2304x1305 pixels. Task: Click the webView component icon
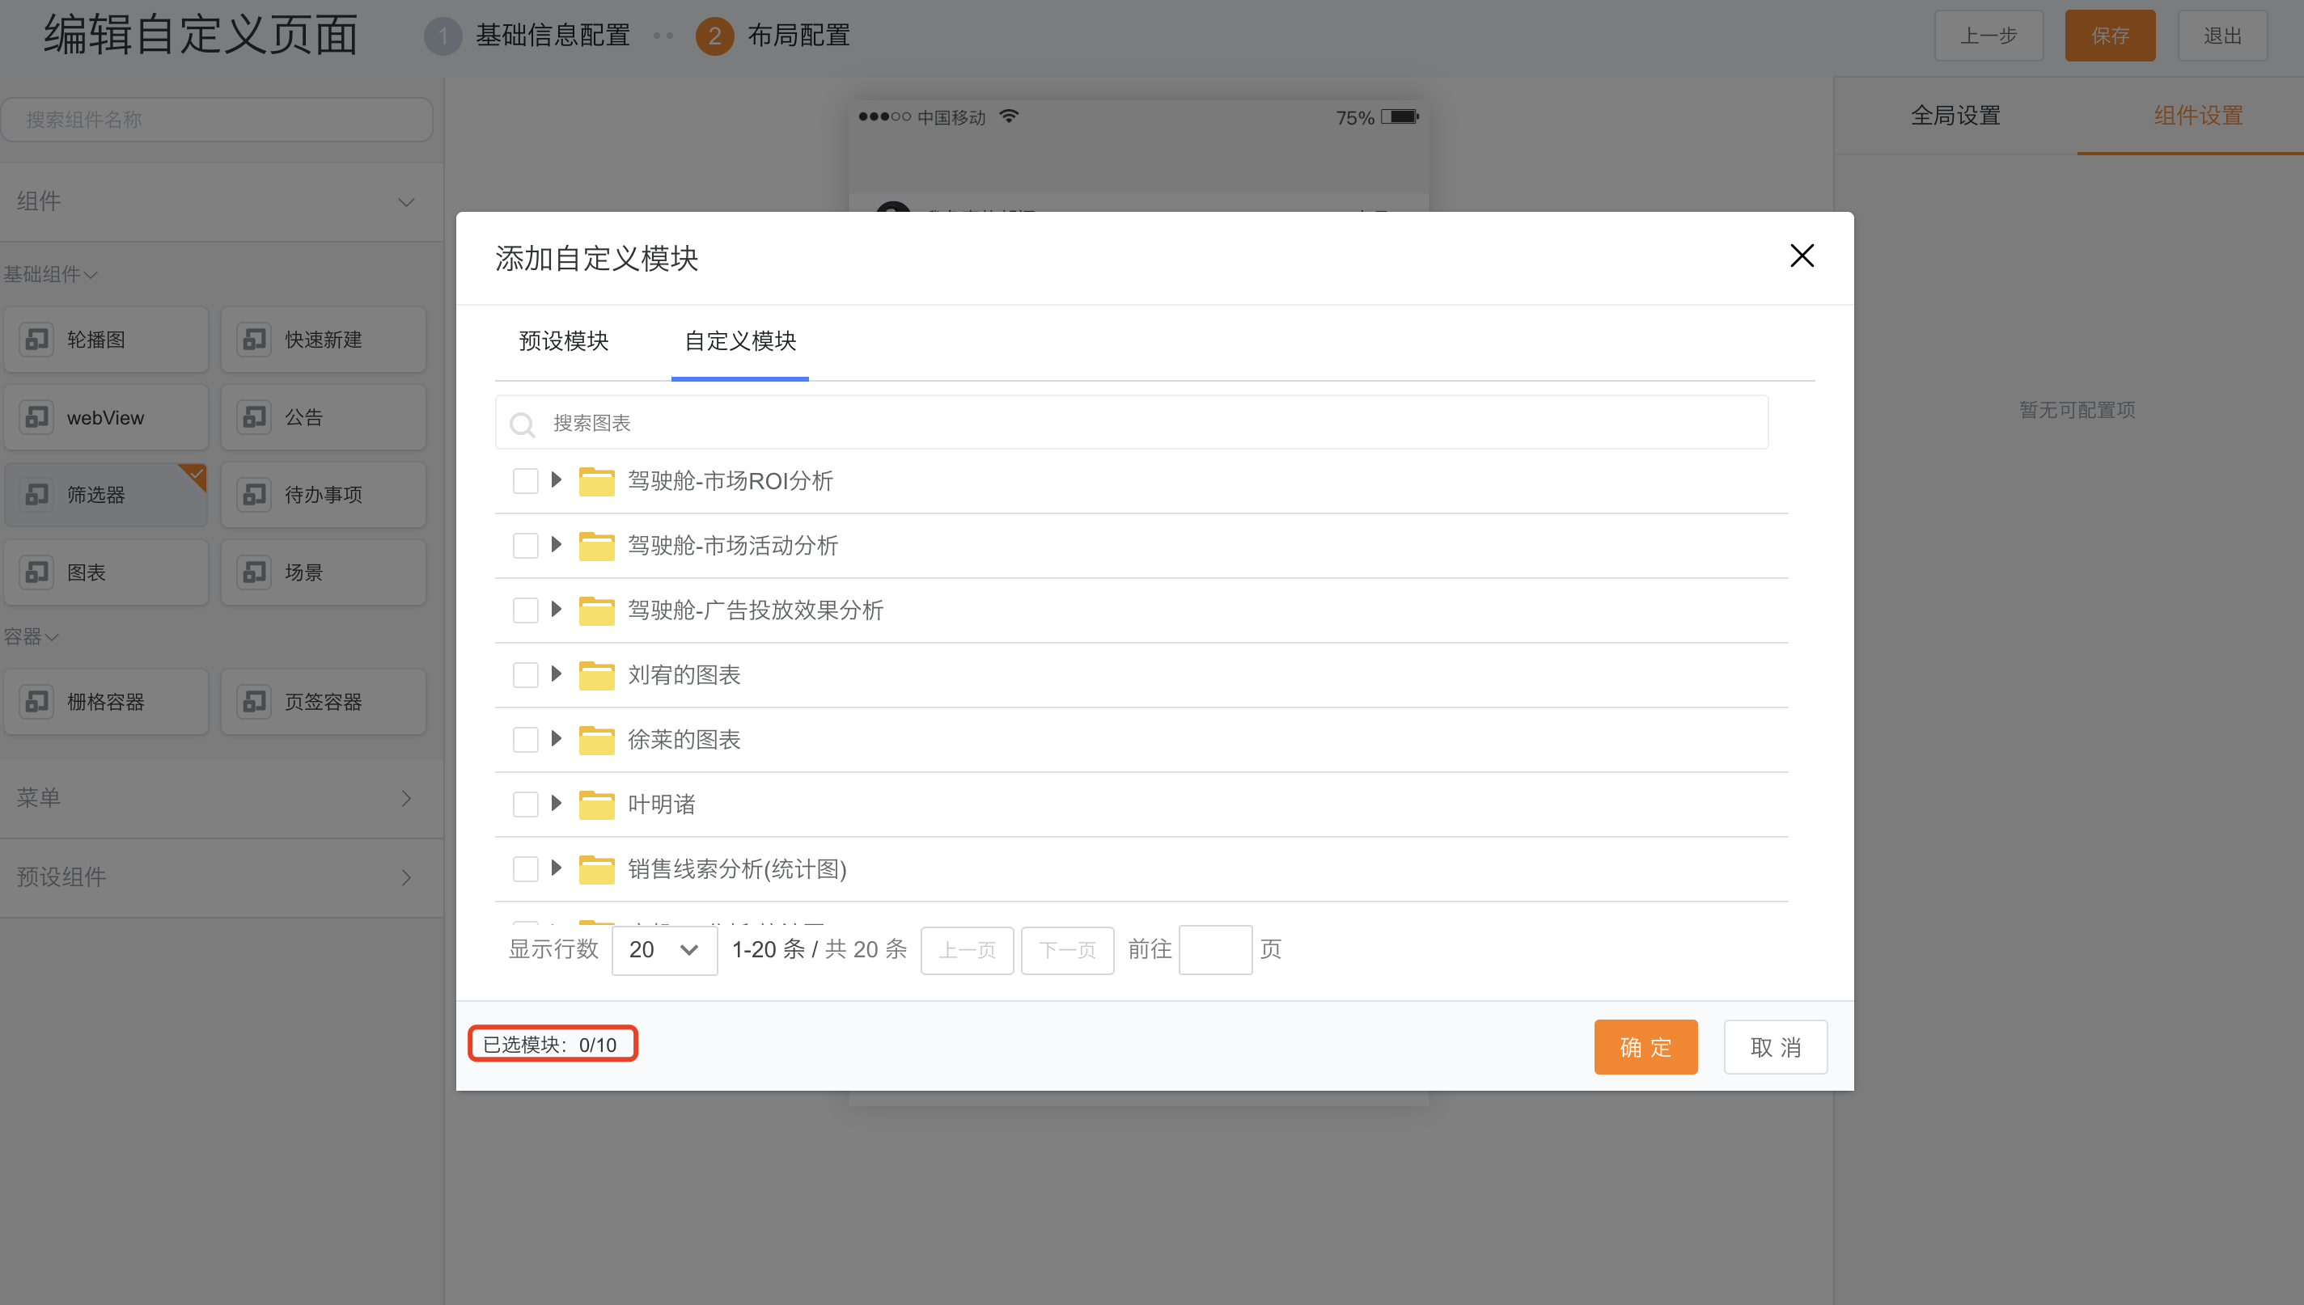pyautogui.click(x=36, y=416)
